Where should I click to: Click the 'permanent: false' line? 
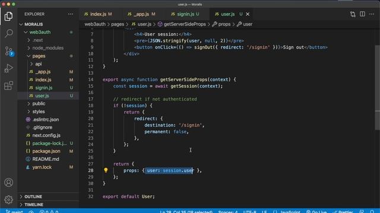pyautogui.click(x=166, y=131)
